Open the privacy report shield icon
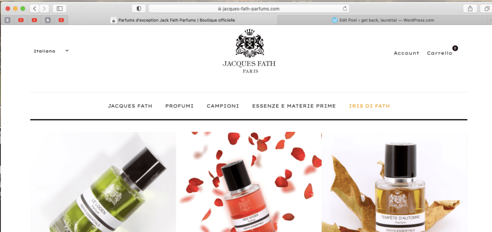This screenshot has width=492, height=232. (x=139, y=9)
